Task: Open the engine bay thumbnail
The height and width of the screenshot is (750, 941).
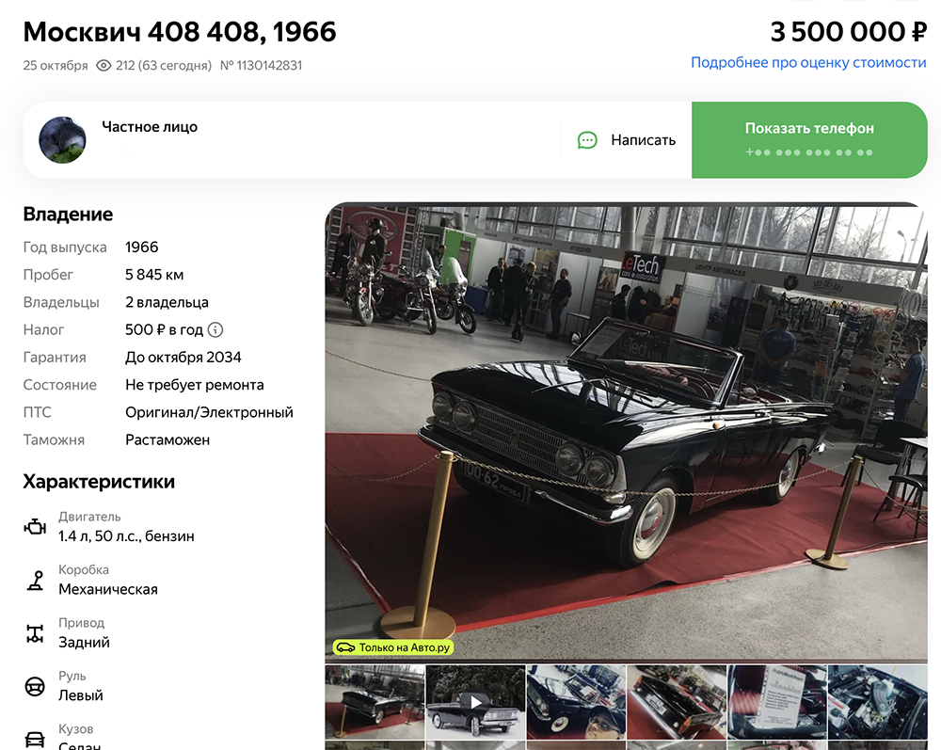Action: [x=877, y=702]
